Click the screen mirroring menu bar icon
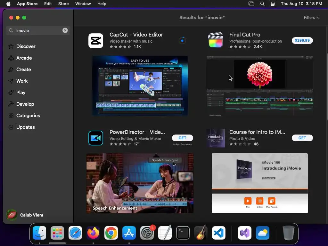The width and height of the screenshot is (328, 246). [x=251, y=4]
